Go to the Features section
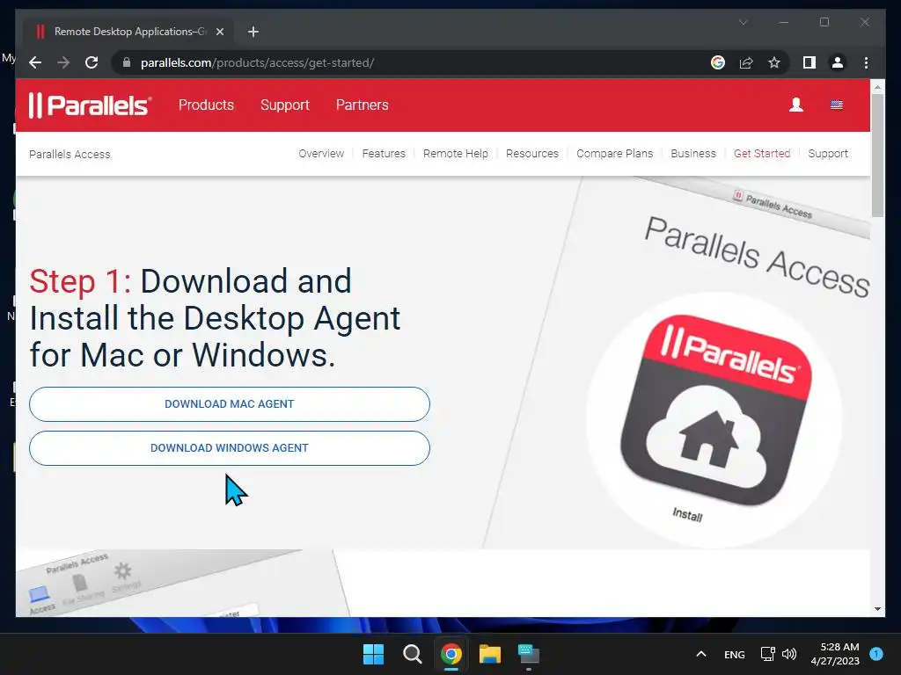This screenshot has width=901, height=675. click(x=384, y=153)
